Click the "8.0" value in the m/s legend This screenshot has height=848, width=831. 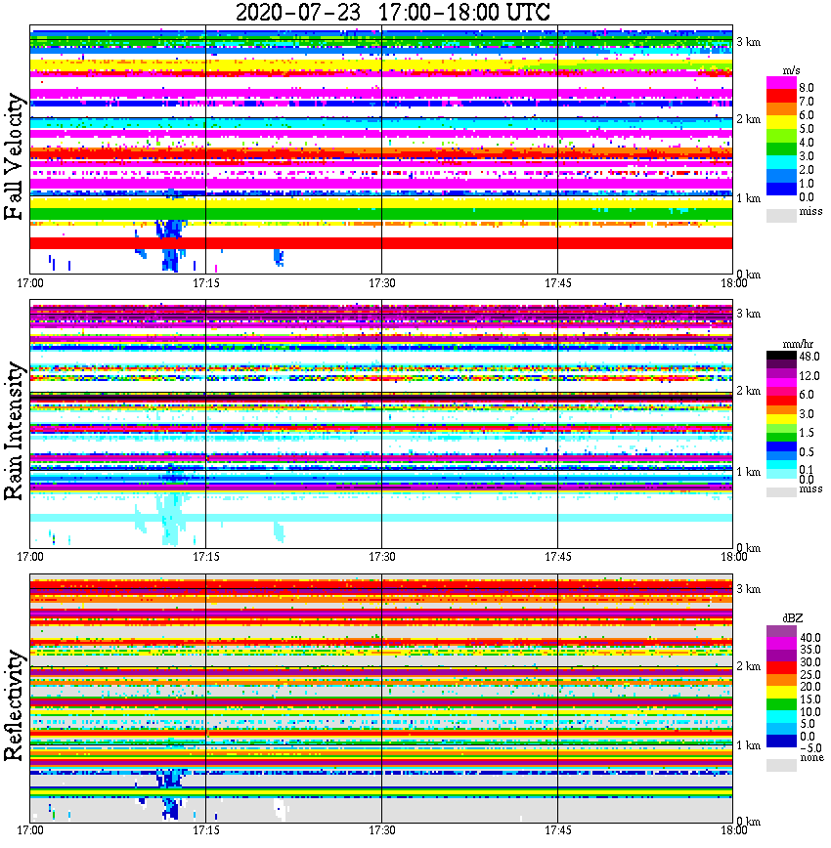(807, 88)
